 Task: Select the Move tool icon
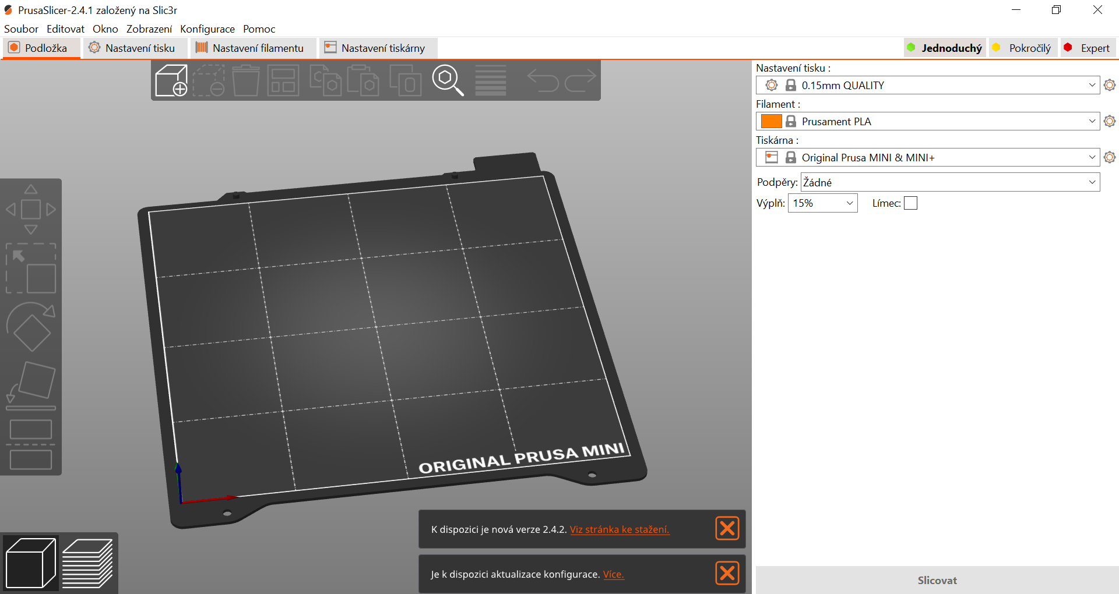pos(31,209)
